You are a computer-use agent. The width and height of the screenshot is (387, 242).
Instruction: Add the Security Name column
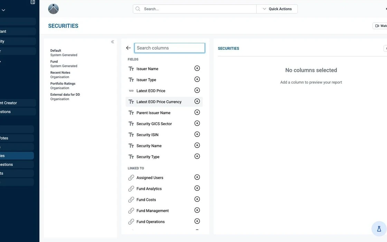click(197, 145)
